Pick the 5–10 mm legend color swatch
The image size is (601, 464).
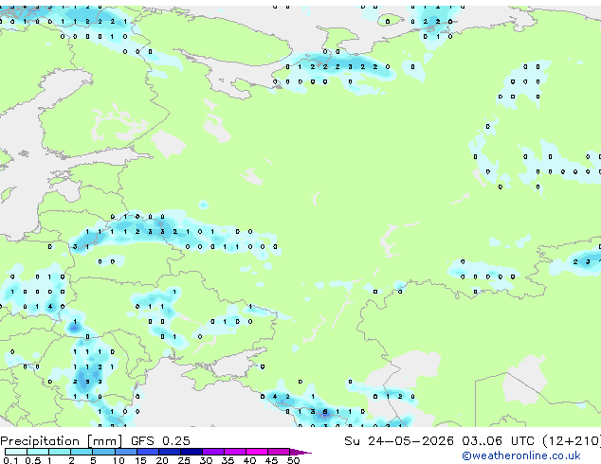pyautogui.click(x=104, y=452)
